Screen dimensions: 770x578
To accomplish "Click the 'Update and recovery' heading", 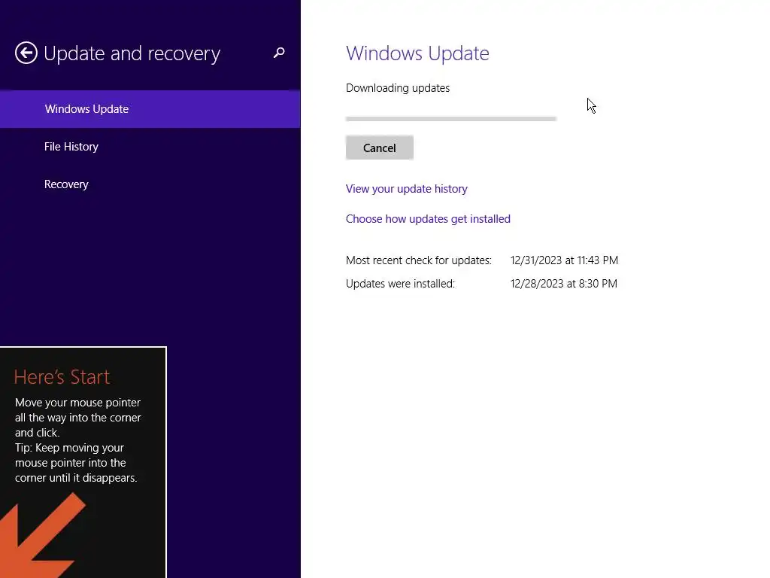I will coord(132,53).
